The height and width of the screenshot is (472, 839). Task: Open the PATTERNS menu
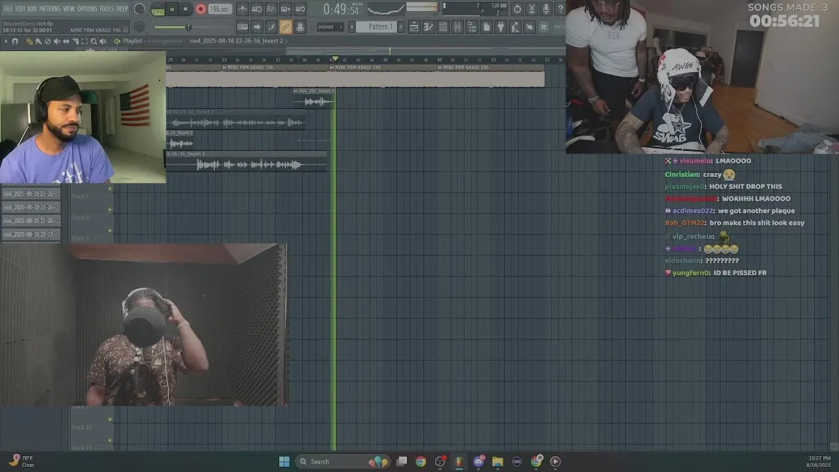point(50,9)
